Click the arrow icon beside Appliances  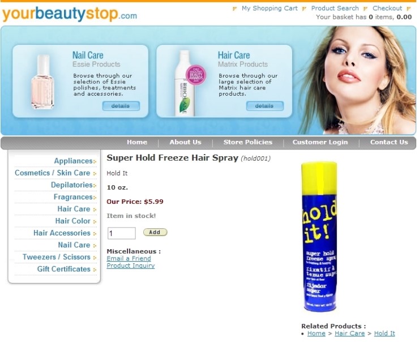click(x=95, y=161)
